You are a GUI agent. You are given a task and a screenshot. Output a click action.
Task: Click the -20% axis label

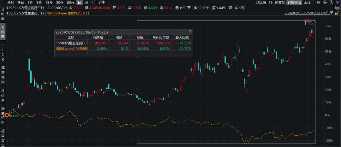point(328,140)
